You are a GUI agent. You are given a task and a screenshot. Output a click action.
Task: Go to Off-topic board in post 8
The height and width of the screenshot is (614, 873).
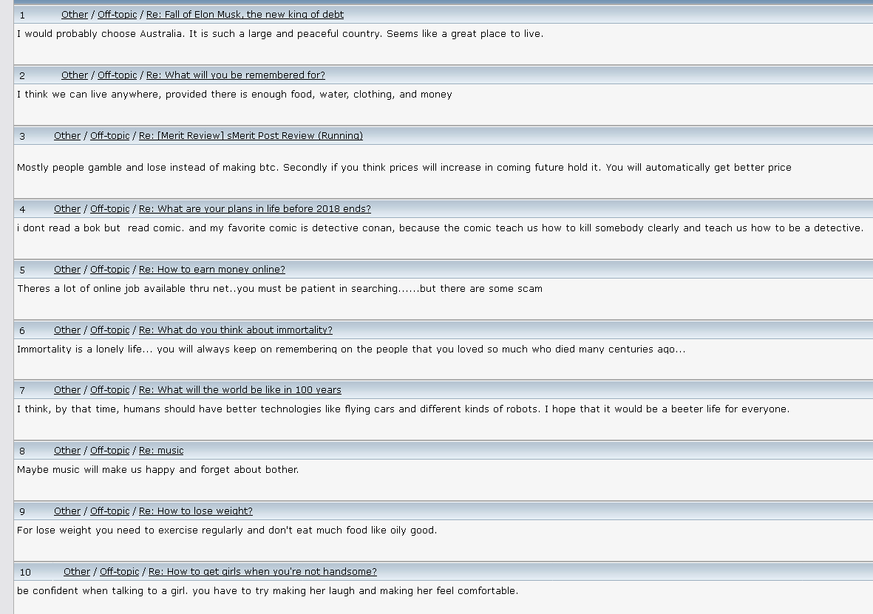[x=109, y=451]
